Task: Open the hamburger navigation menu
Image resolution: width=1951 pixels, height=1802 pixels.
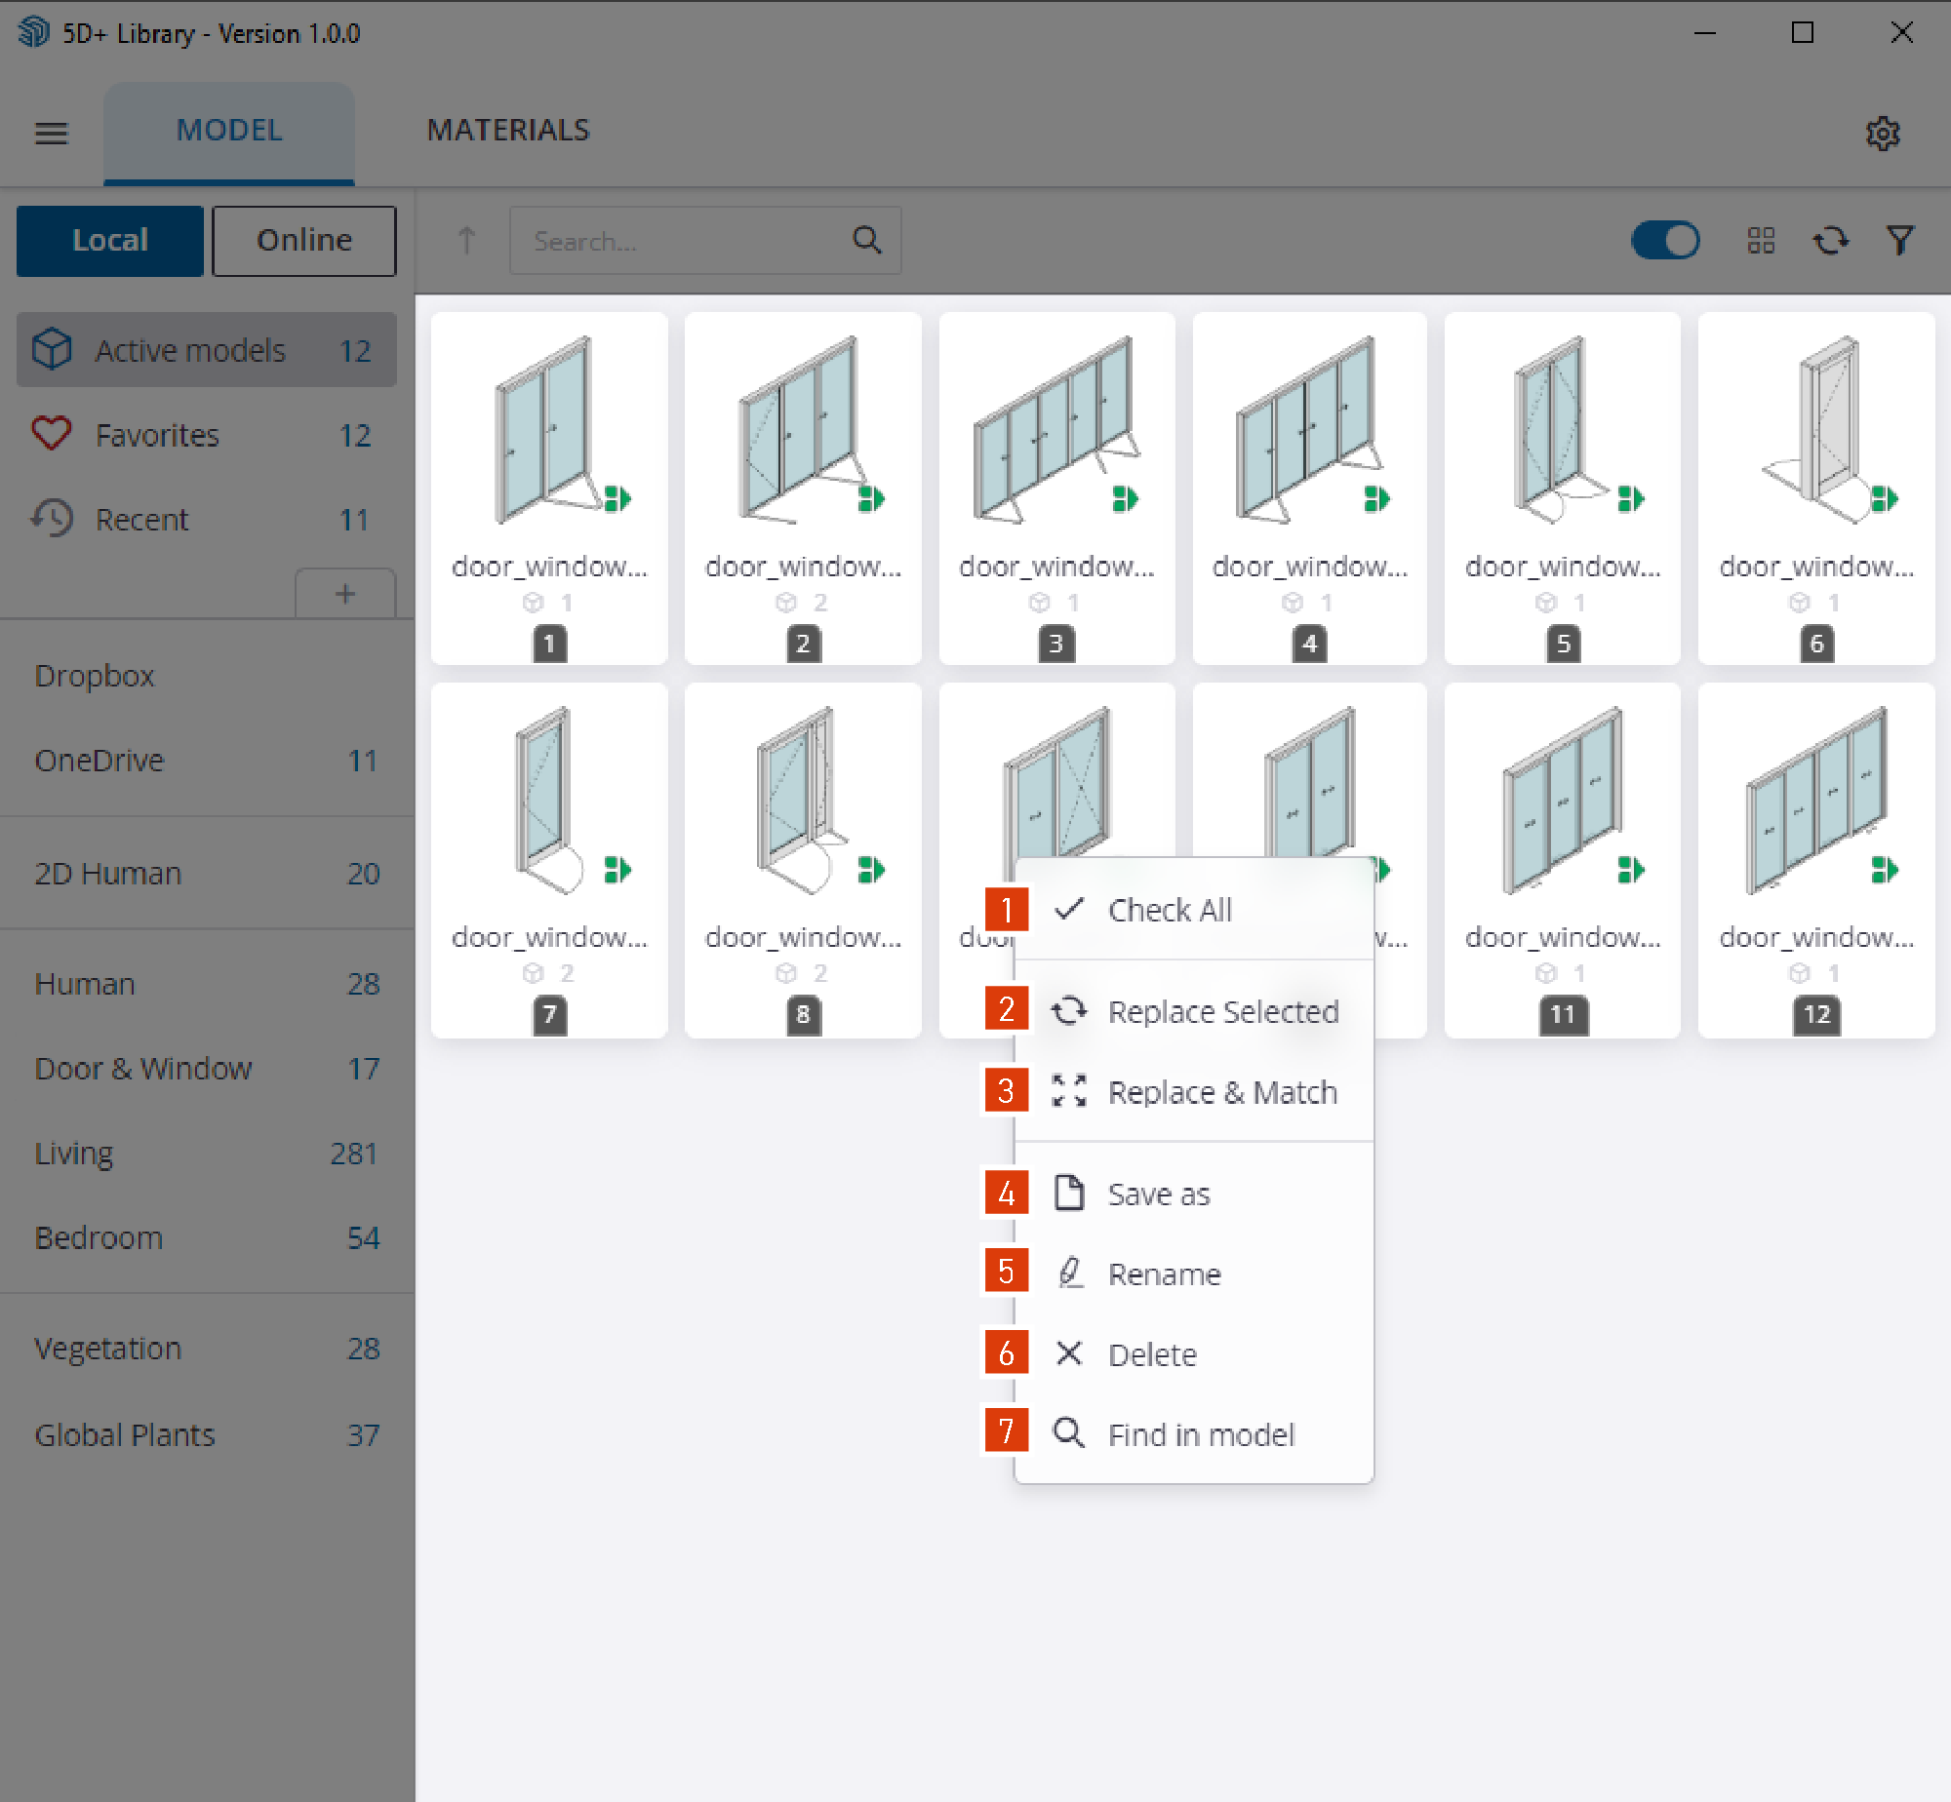Action: coord(52,134)
